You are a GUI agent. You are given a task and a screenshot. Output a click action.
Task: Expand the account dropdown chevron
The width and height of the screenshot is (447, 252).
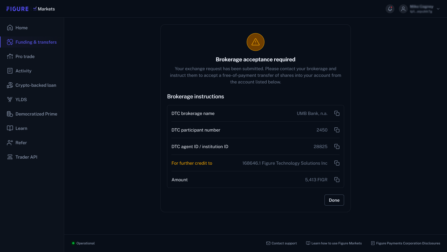tap(438, 9)
